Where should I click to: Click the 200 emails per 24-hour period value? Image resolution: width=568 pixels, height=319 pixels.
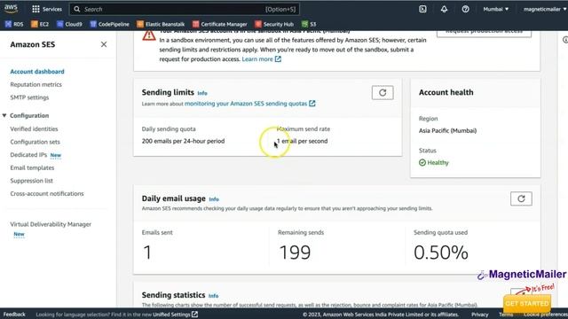pos(183,141)
